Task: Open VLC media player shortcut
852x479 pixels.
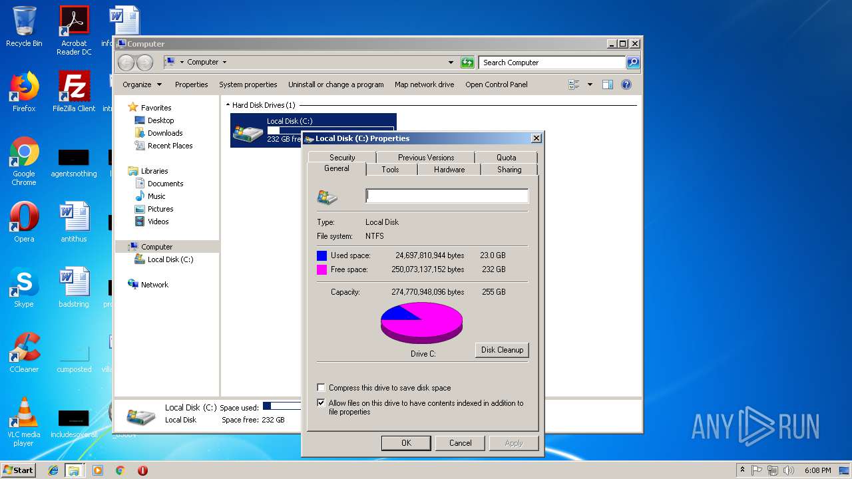Action: [24, 422]
